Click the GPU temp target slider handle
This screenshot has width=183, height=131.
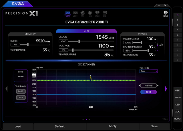(148, 51)
